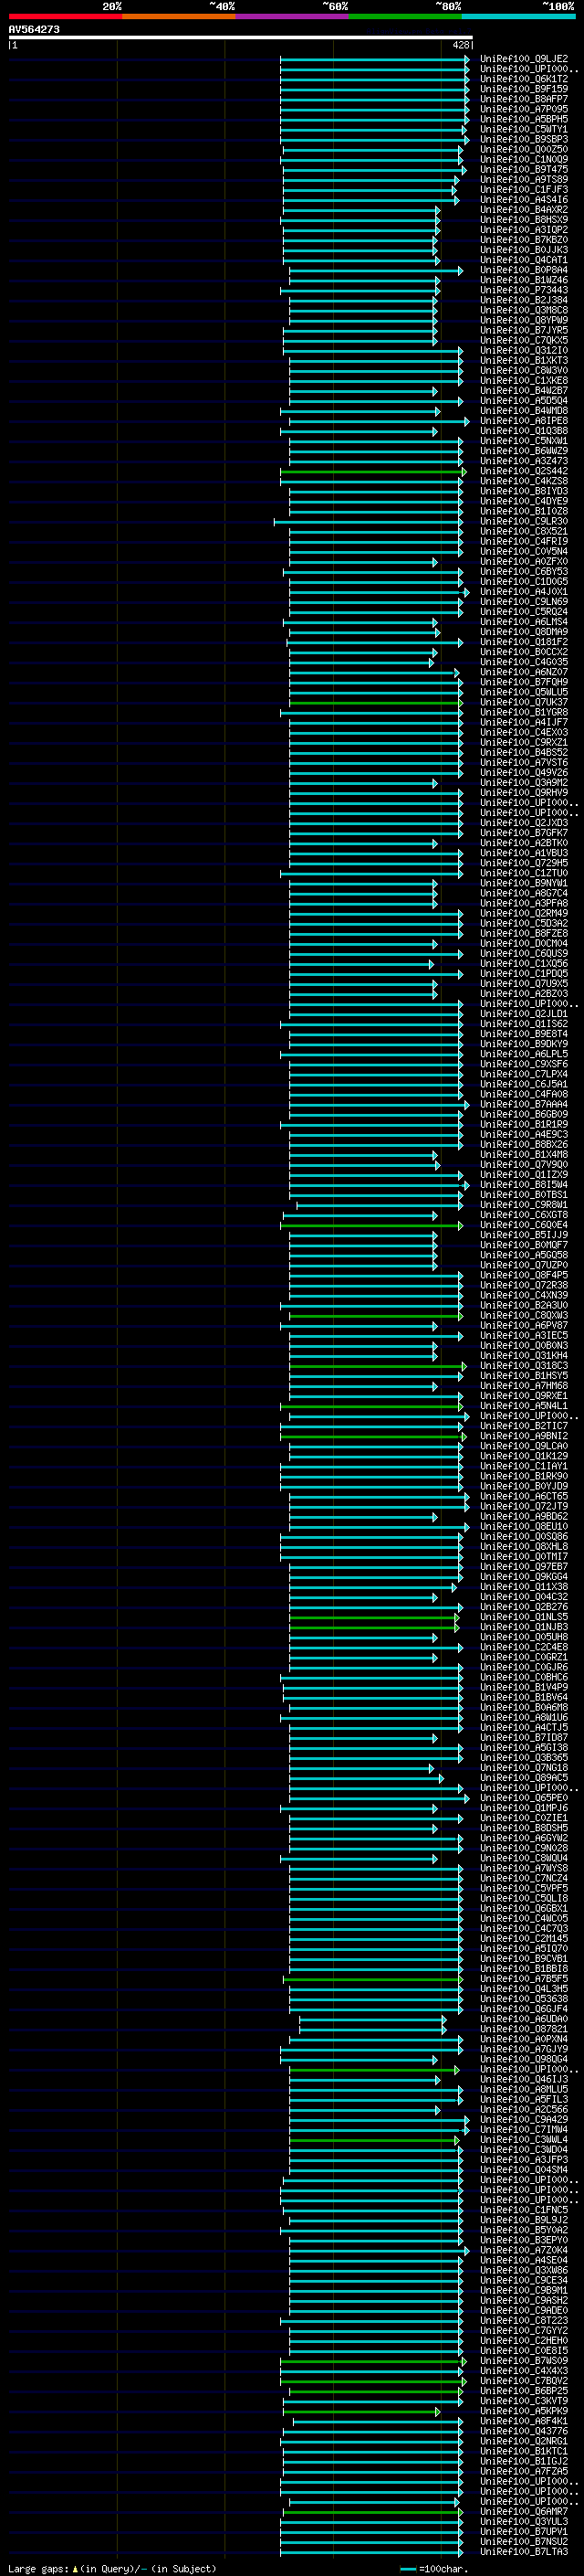Open hit UniRef100_Q6K1T2
This screenshot has width=584, height=2576.
(x=523, y=79)
